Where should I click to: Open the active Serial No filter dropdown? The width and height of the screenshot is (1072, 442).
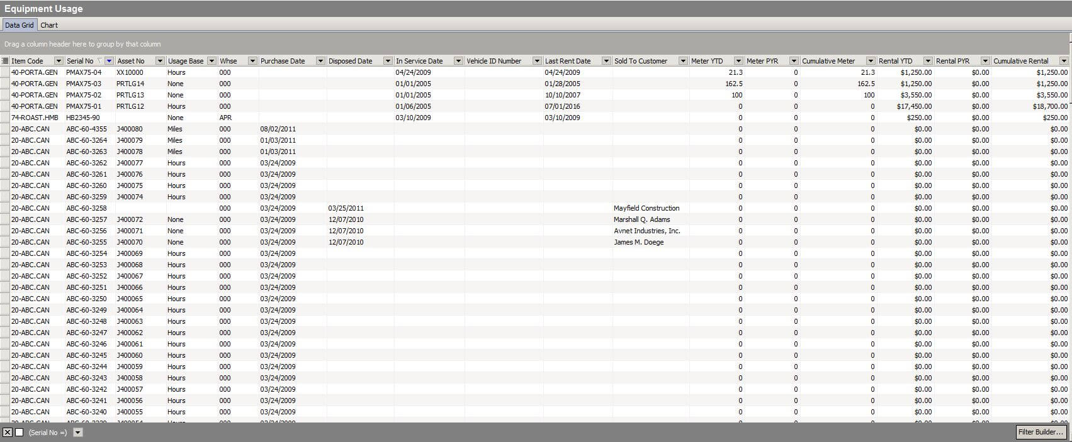109,61
